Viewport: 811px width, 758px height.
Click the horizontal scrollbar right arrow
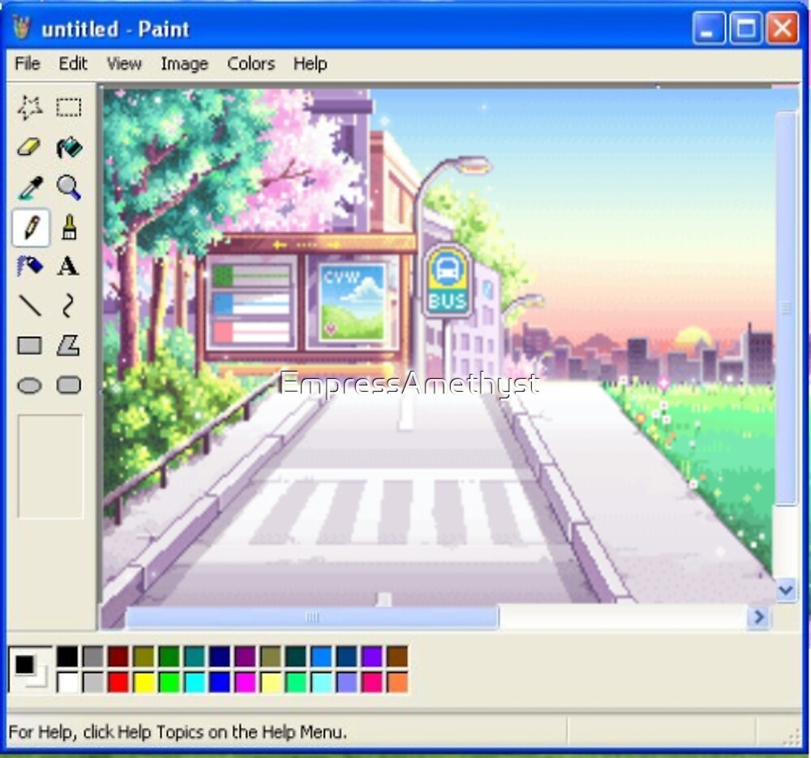click(x=758, y=618)
